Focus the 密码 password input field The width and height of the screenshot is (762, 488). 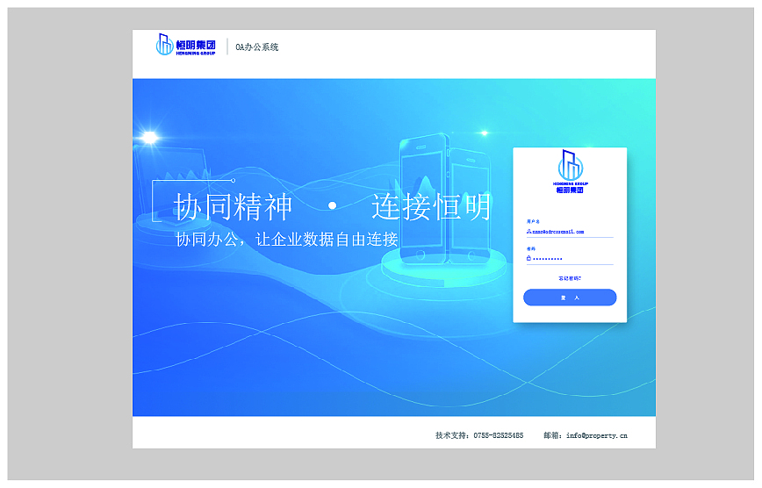(x=570, y=259)
